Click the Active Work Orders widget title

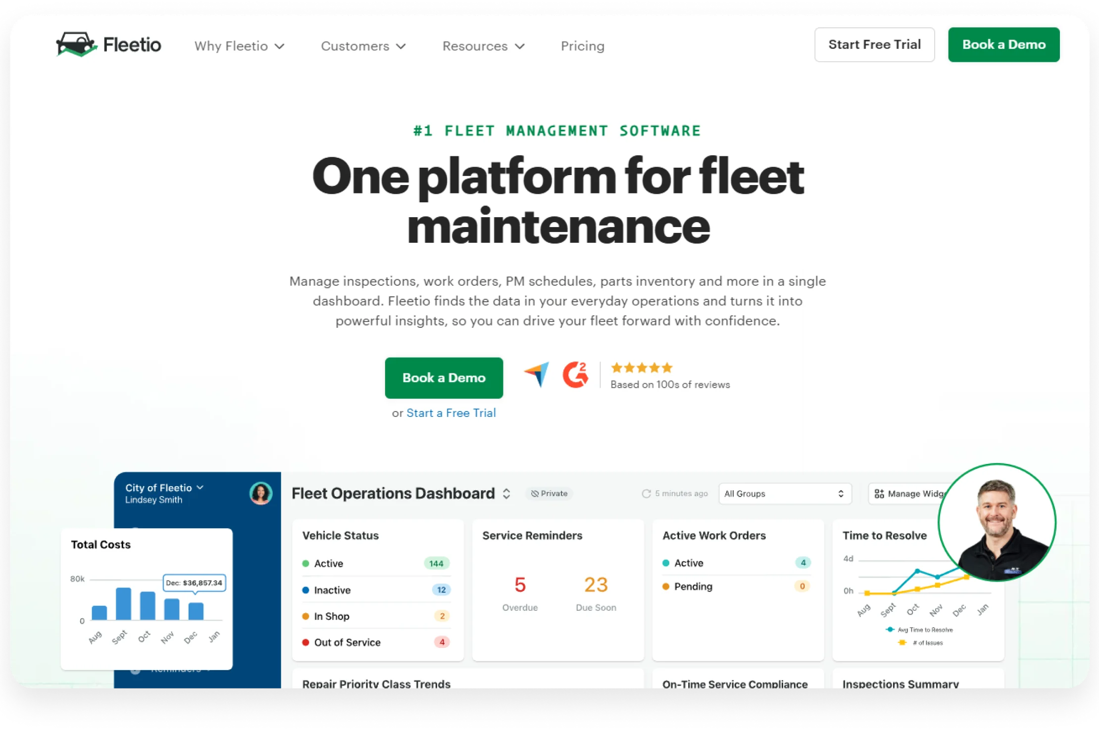[x=714, y=535]
